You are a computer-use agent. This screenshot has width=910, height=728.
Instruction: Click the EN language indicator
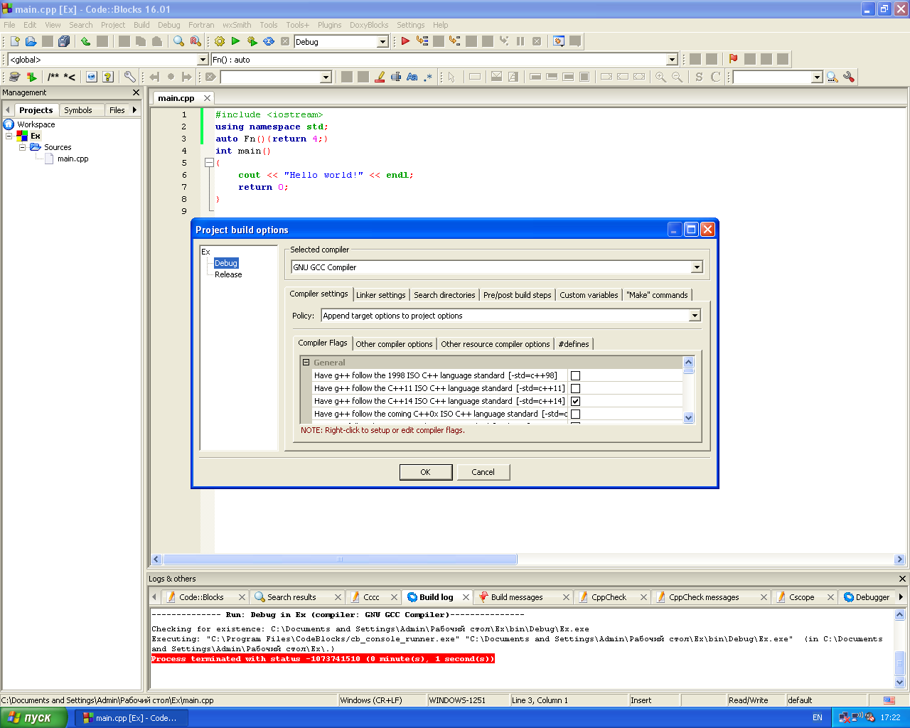[x=818, y=717]
